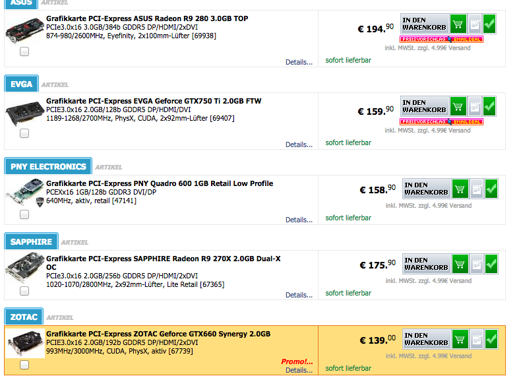Open Details for the EVGA GTX750 Ti

point(299,144)
